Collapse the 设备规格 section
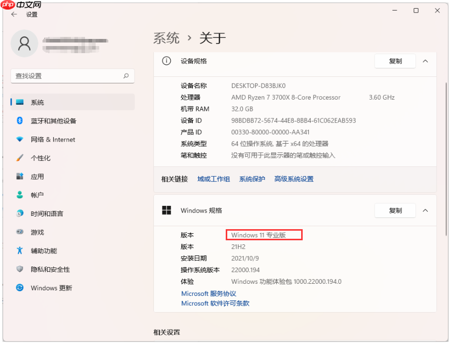454x345 pixels. pos(425,61)
